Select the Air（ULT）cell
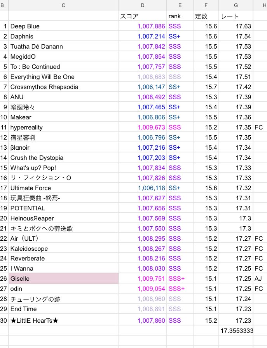Image resolution: width=267 pixels, height=348 pixels. point(63,238)
